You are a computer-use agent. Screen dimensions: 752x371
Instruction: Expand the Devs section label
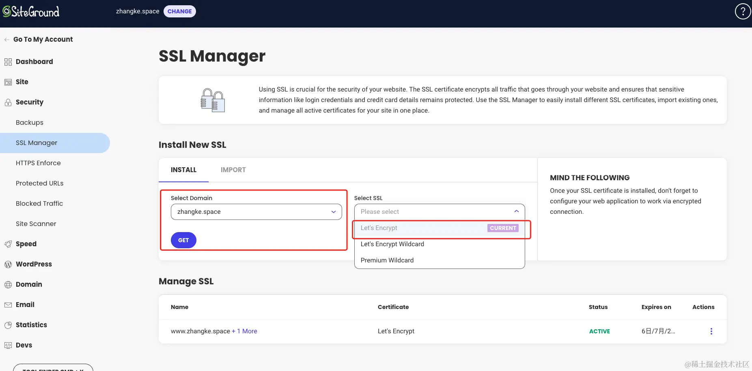click(24, 345)
